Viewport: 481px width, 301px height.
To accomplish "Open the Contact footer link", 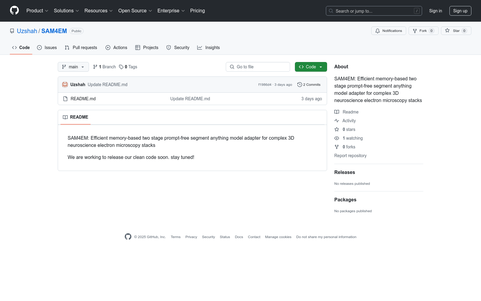I will pyautogui.click(x=254, y=237).
